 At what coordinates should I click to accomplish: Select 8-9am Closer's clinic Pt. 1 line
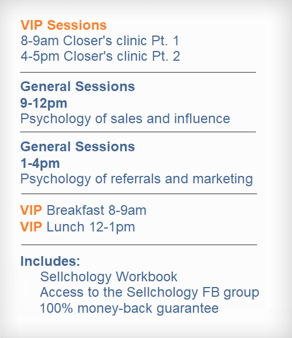point(100,41)
